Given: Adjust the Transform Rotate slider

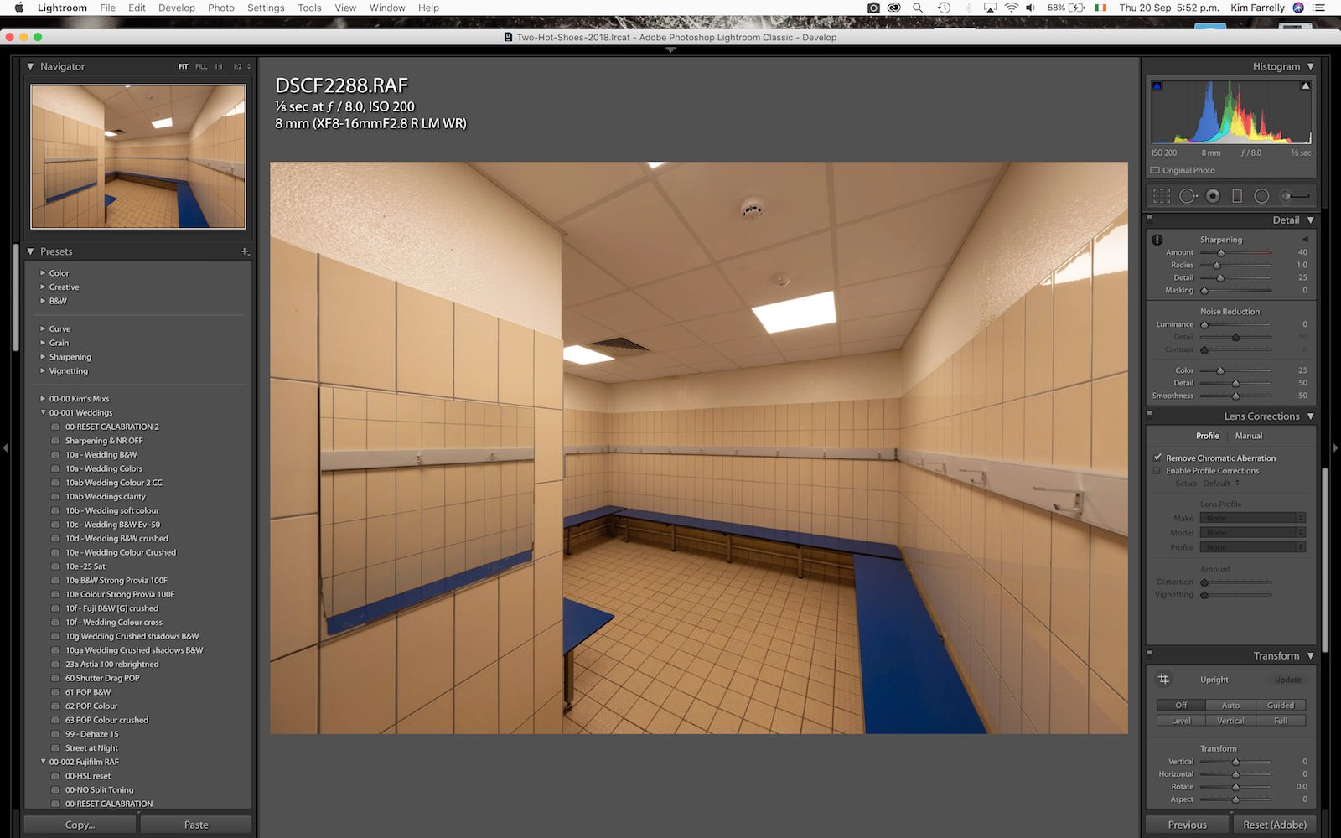Looking at the screenshot, I should (x=1236, y=787).
